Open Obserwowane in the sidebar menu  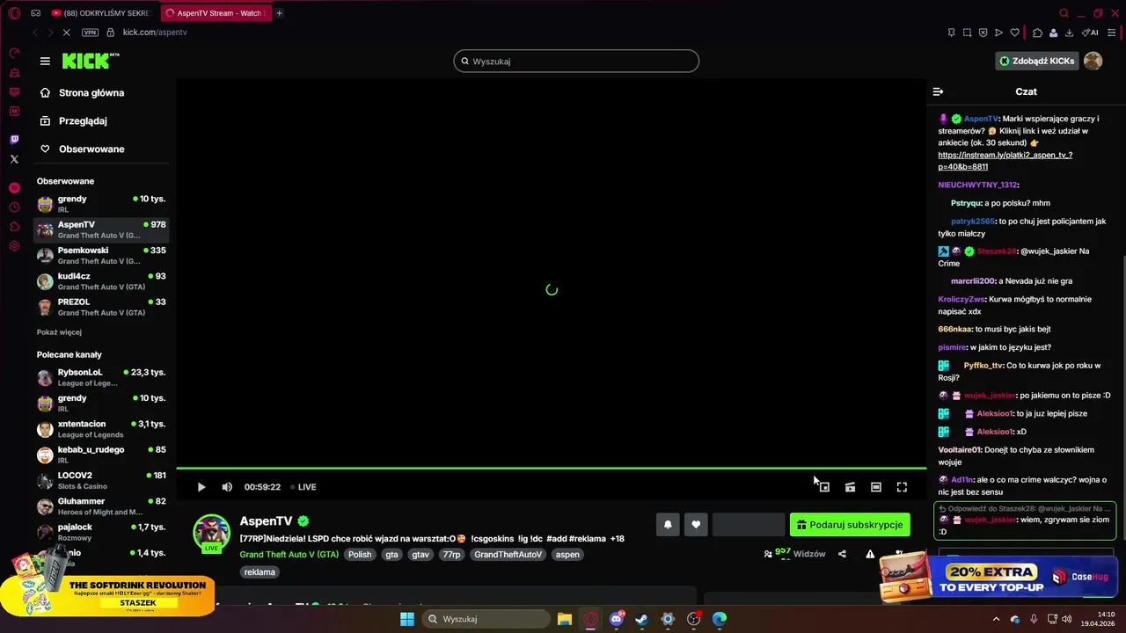pyautogui.click(x=91, y=149)
